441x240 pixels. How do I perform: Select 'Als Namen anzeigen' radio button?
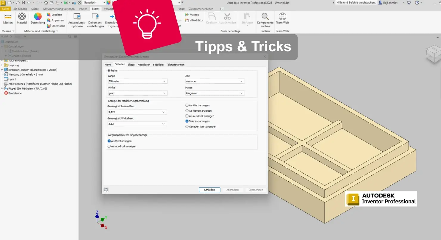[x=187, y=111]
